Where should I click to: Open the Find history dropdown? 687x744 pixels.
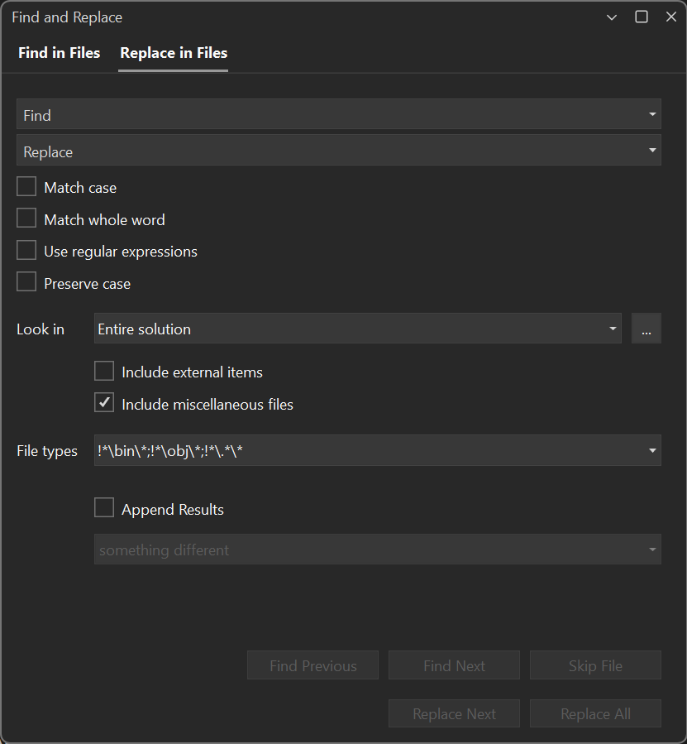click(652, 113)
